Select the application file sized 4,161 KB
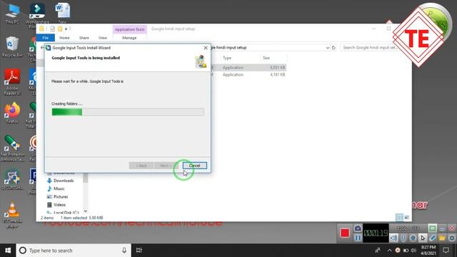The image size is (457, 257). (x=248, y=74)
